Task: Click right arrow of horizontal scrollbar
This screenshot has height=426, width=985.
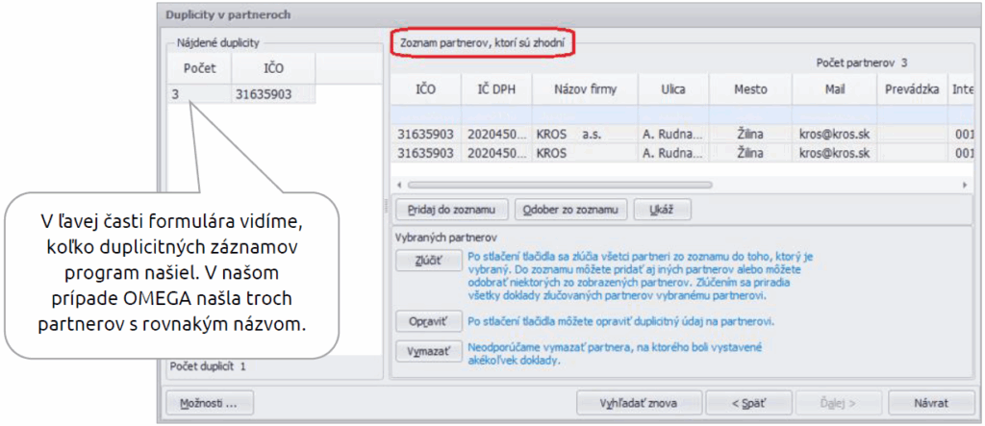Action: (965, 184)
